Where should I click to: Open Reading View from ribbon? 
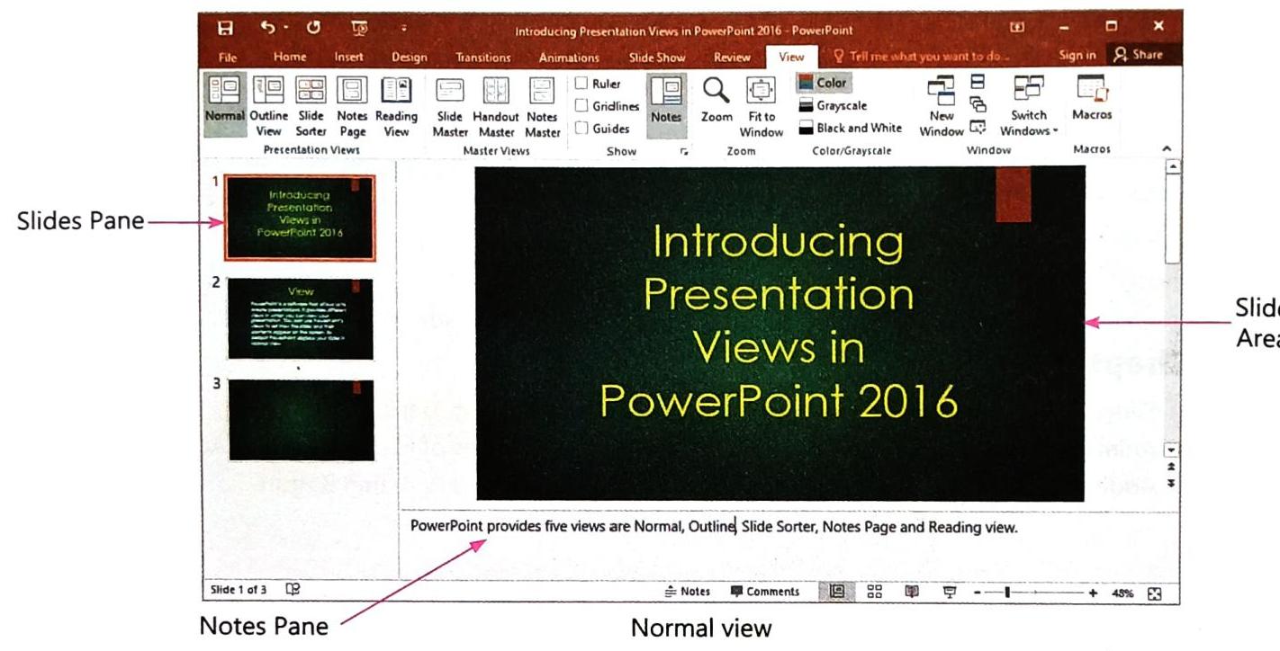click(396, 105)
